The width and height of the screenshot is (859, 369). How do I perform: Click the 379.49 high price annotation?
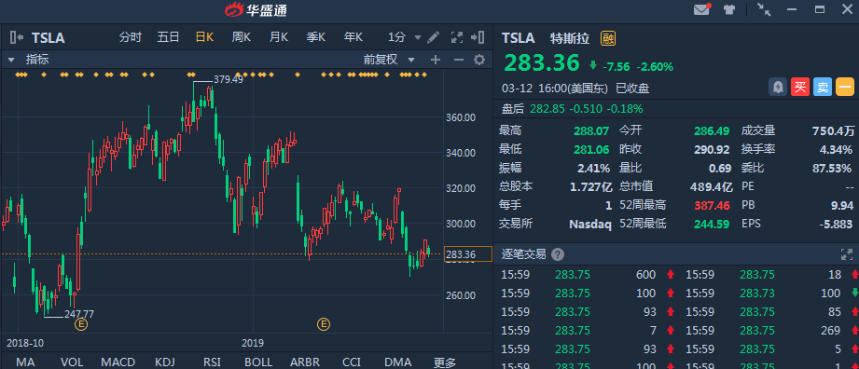[x=229, y=79]
